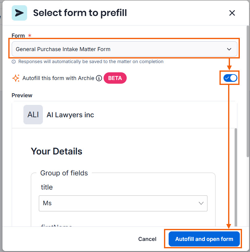Click Autofill and open form button
This screenshot has height=252, width=250.
[204, 239]
